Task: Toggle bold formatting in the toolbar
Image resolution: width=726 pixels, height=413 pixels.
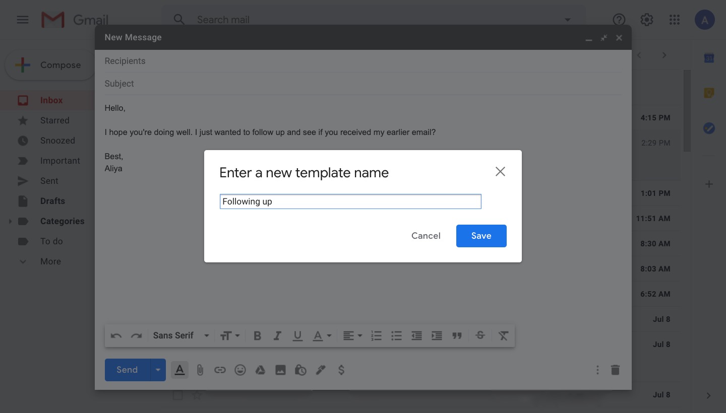Action: pyautogui.click(x=257, y=336)
